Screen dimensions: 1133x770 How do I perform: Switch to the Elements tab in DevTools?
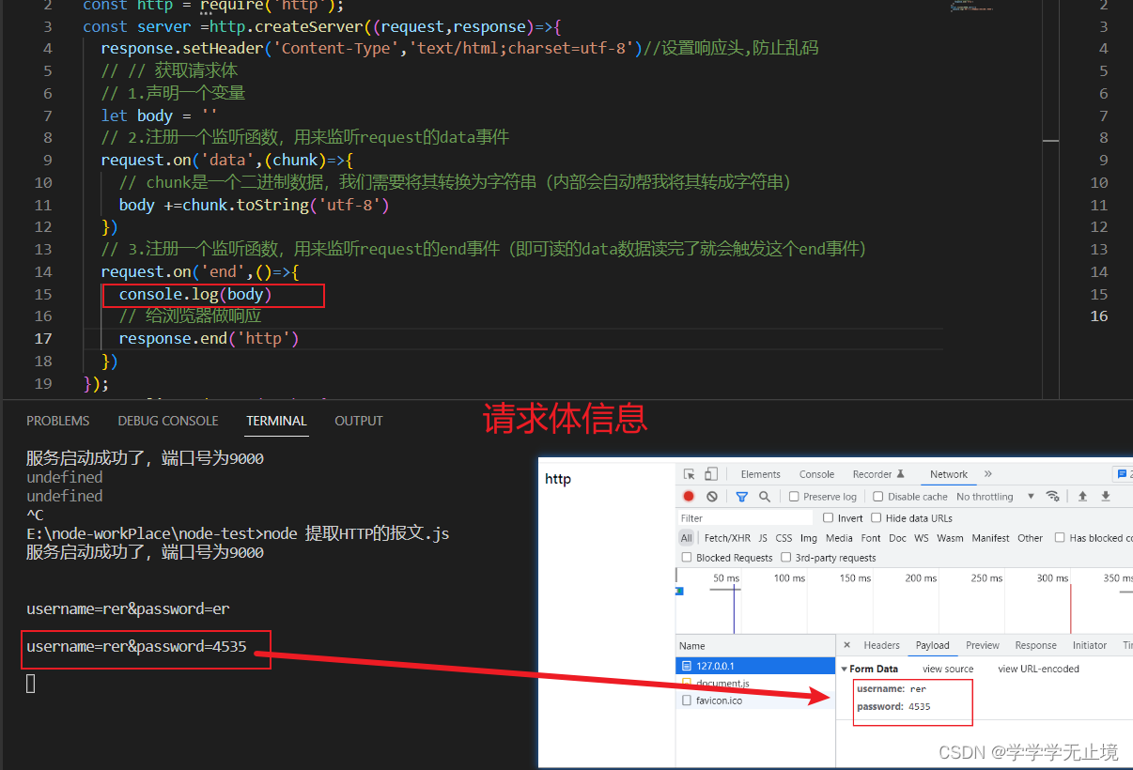coord(760,474)
